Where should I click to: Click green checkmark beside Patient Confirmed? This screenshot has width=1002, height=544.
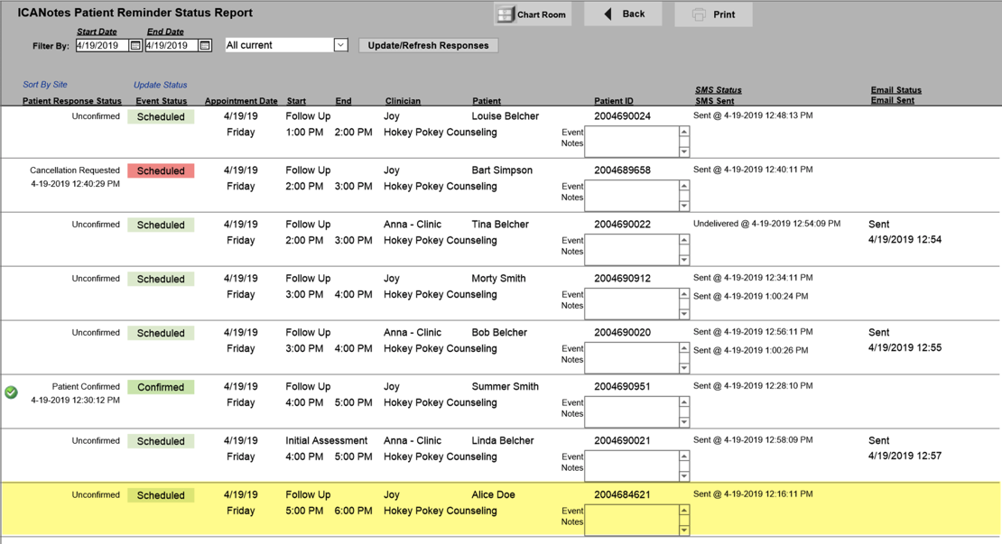[x=11, y=392]
